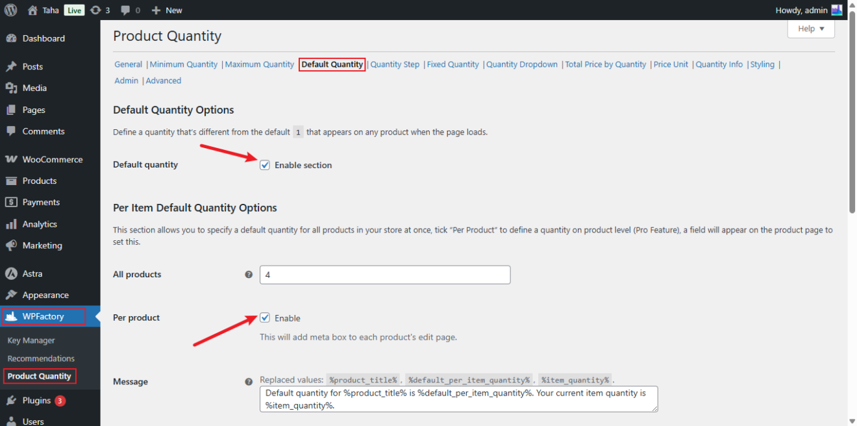The width and height of the screenshot is (857, 426).
Task: Click the New button in admin bar
Action: tap(166, 10)
